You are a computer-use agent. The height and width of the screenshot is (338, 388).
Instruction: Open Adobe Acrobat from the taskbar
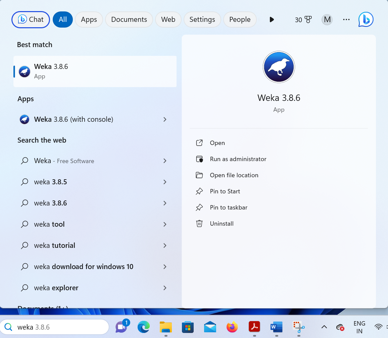[254, 327]
